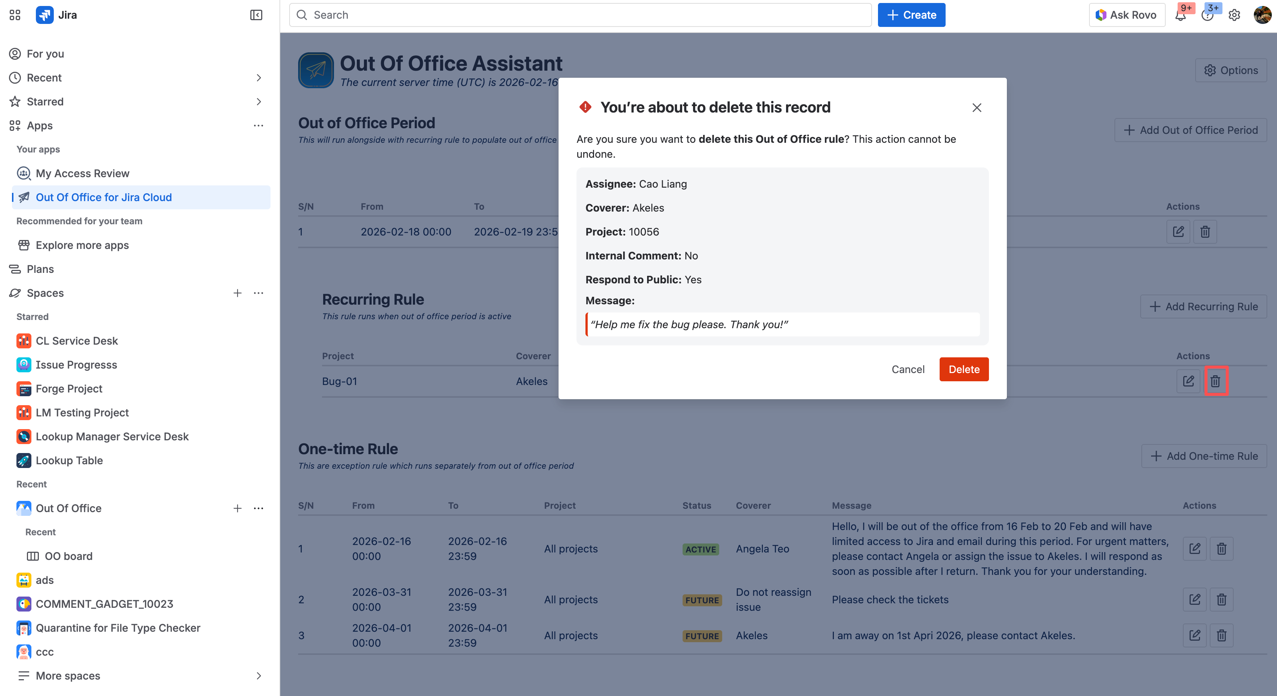The image size is (1277, 696).
Task: Select My Access Review app
Action: 82,173
